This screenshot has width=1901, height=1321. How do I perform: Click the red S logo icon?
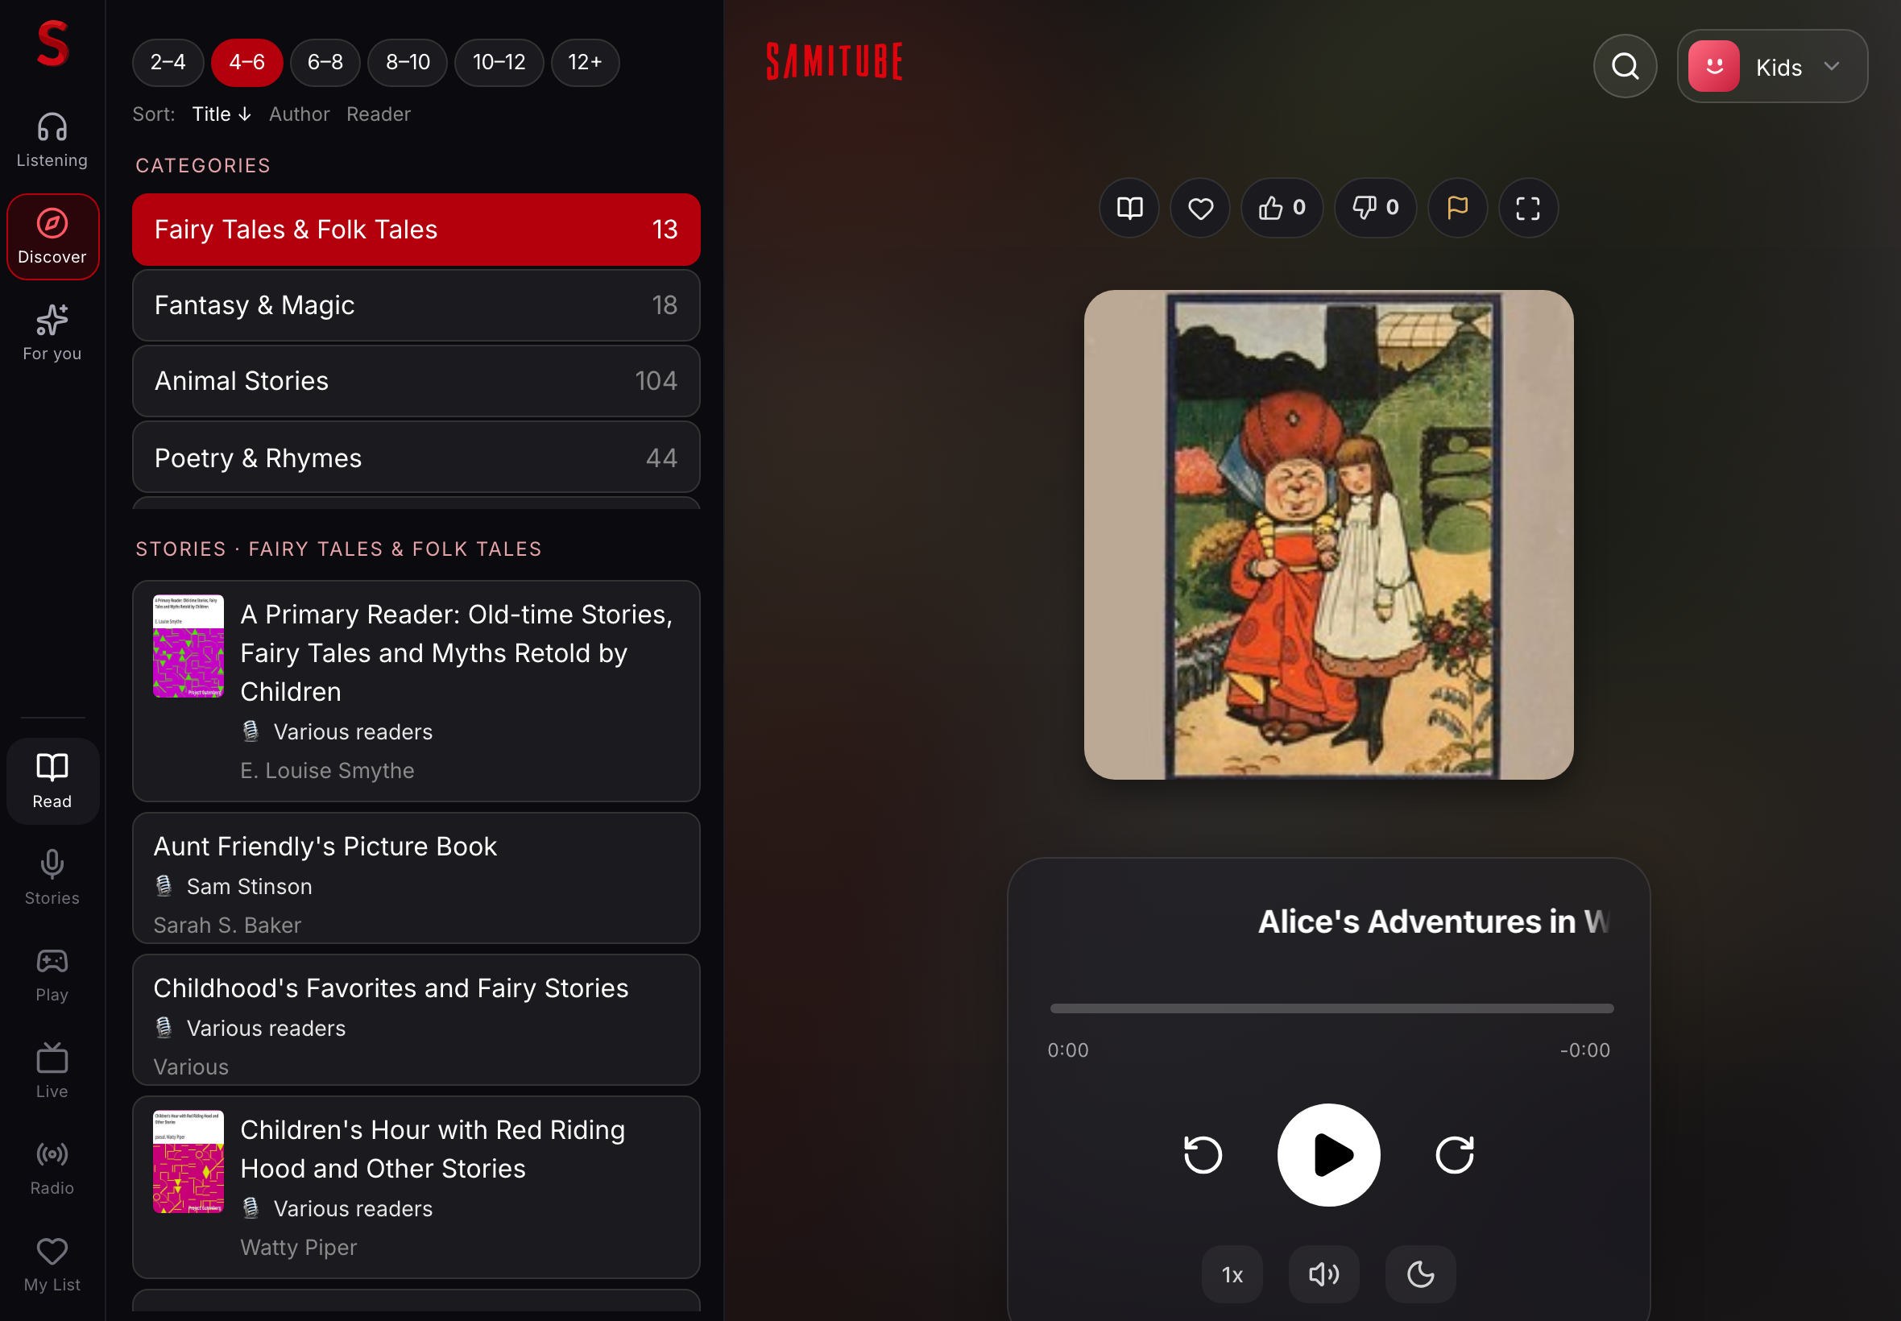pos(52,43)
